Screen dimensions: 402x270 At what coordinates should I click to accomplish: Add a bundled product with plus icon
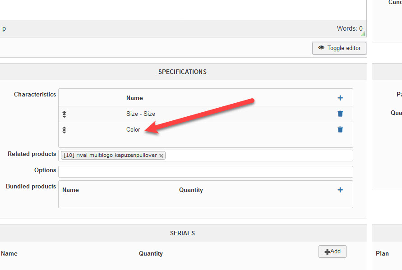pyautogui.click(x=340, y=190)
